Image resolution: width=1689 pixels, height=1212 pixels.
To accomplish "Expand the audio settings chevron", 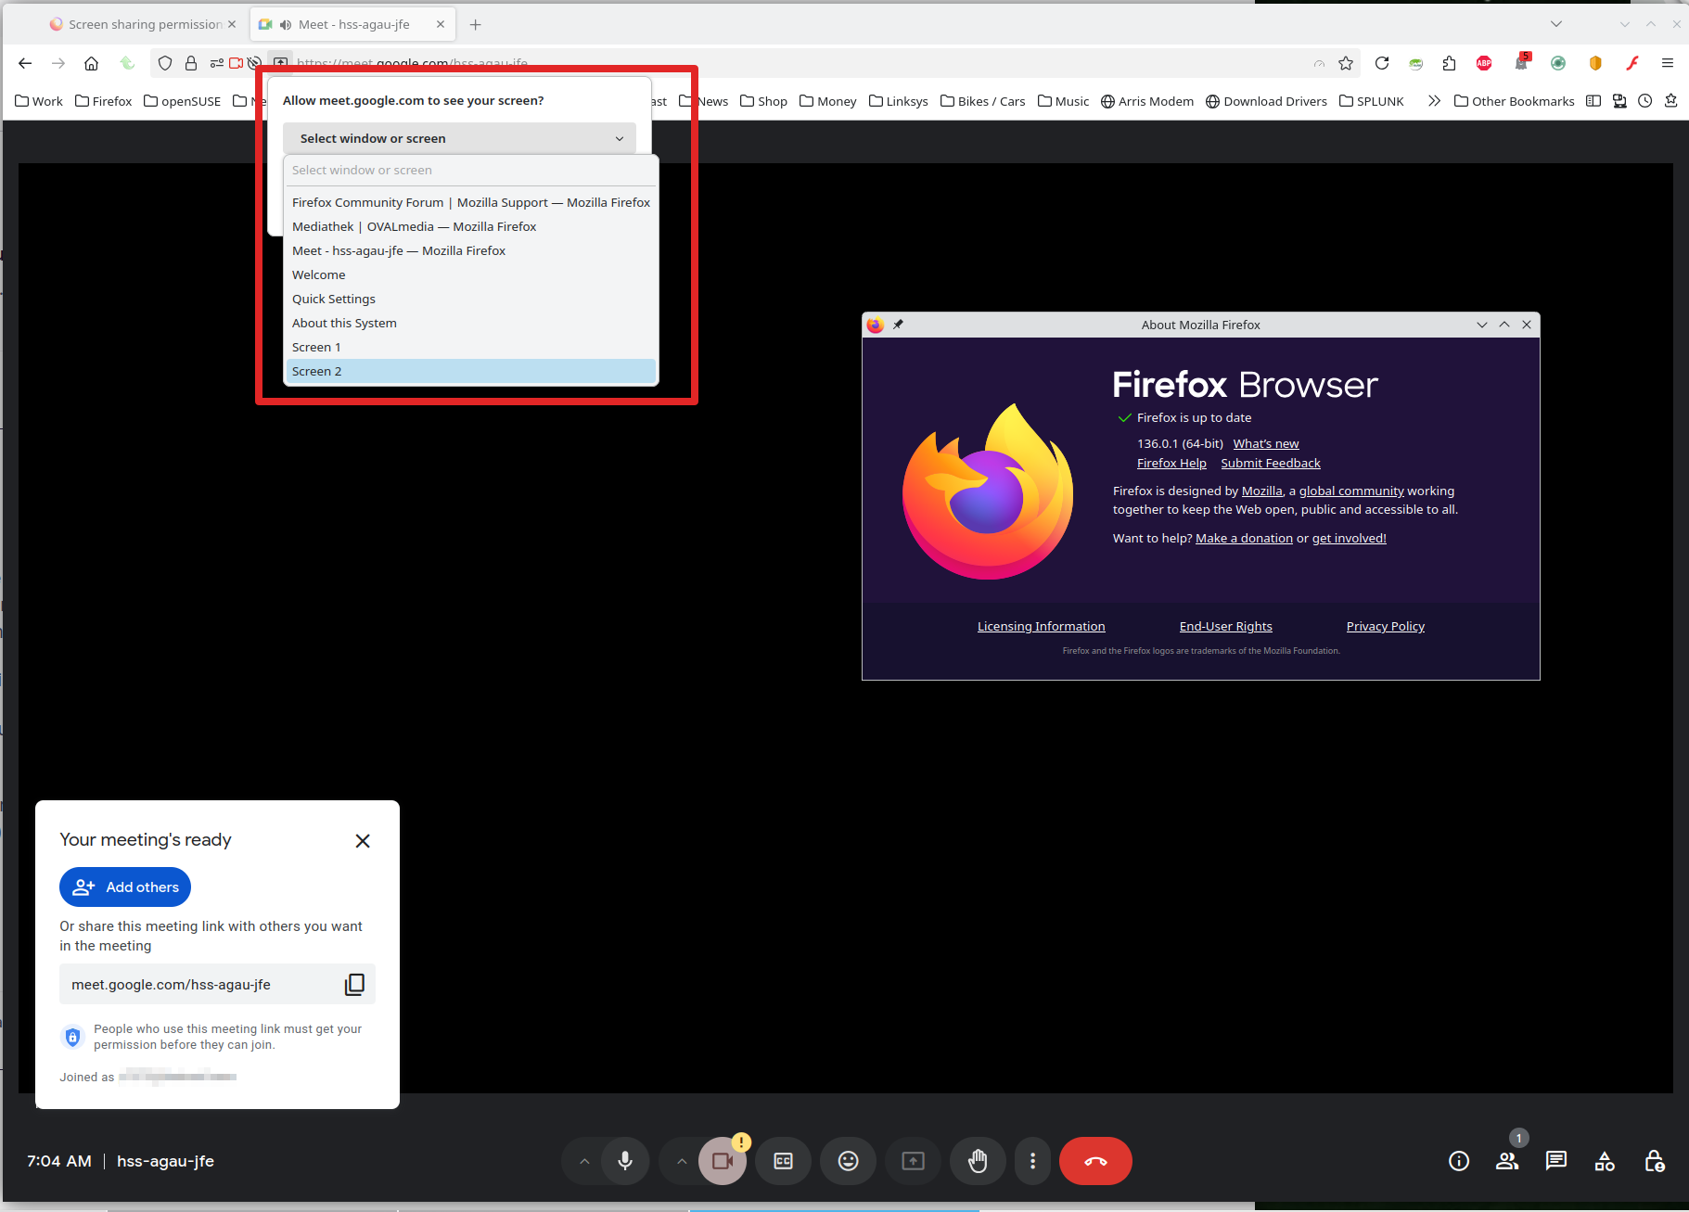I will click(584, 1161).
